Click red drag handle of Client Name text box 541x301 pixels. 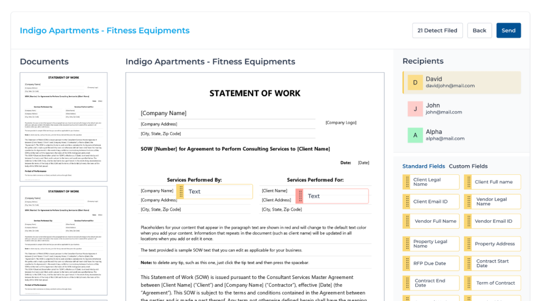(300, 196)
